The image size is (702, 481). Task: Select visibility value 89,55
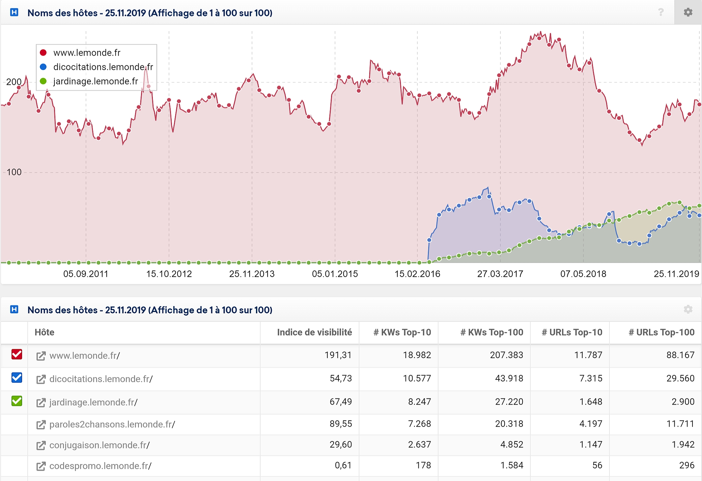341,424
